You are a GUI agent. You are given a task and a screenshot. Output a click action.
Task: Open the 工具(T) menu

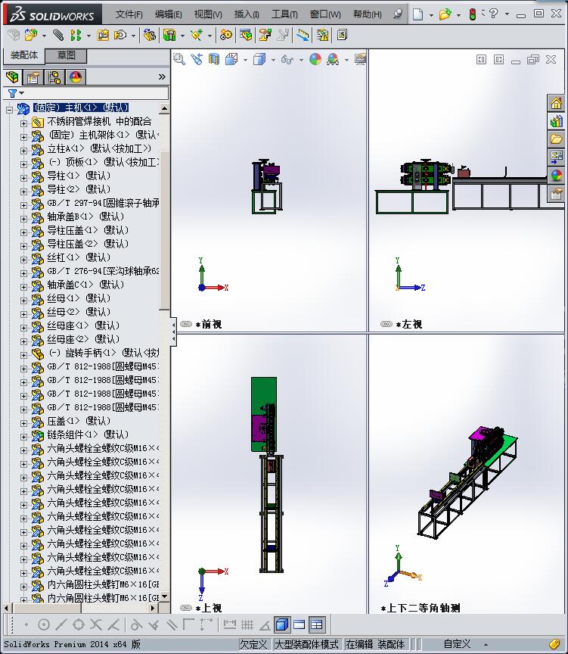point(284,14)
